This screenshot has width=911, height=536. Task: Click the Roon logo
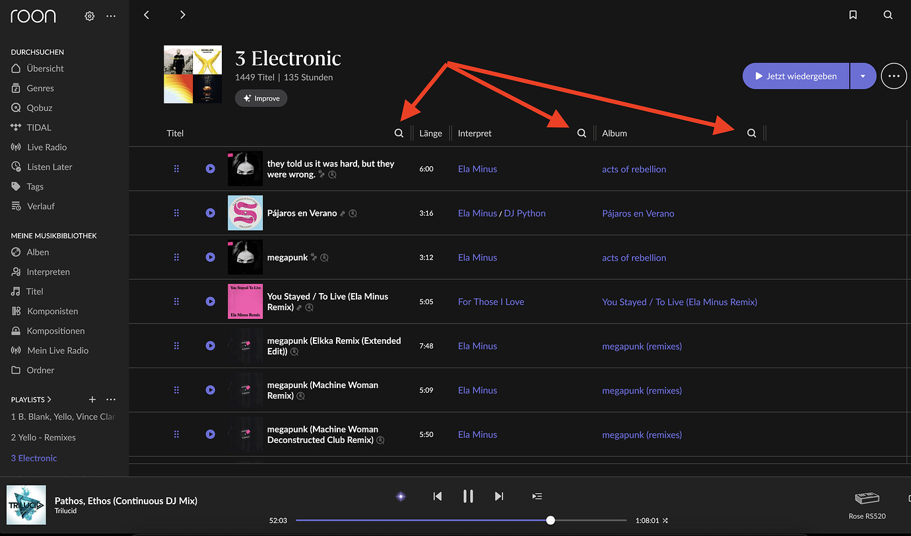click(x=33, y=16)
